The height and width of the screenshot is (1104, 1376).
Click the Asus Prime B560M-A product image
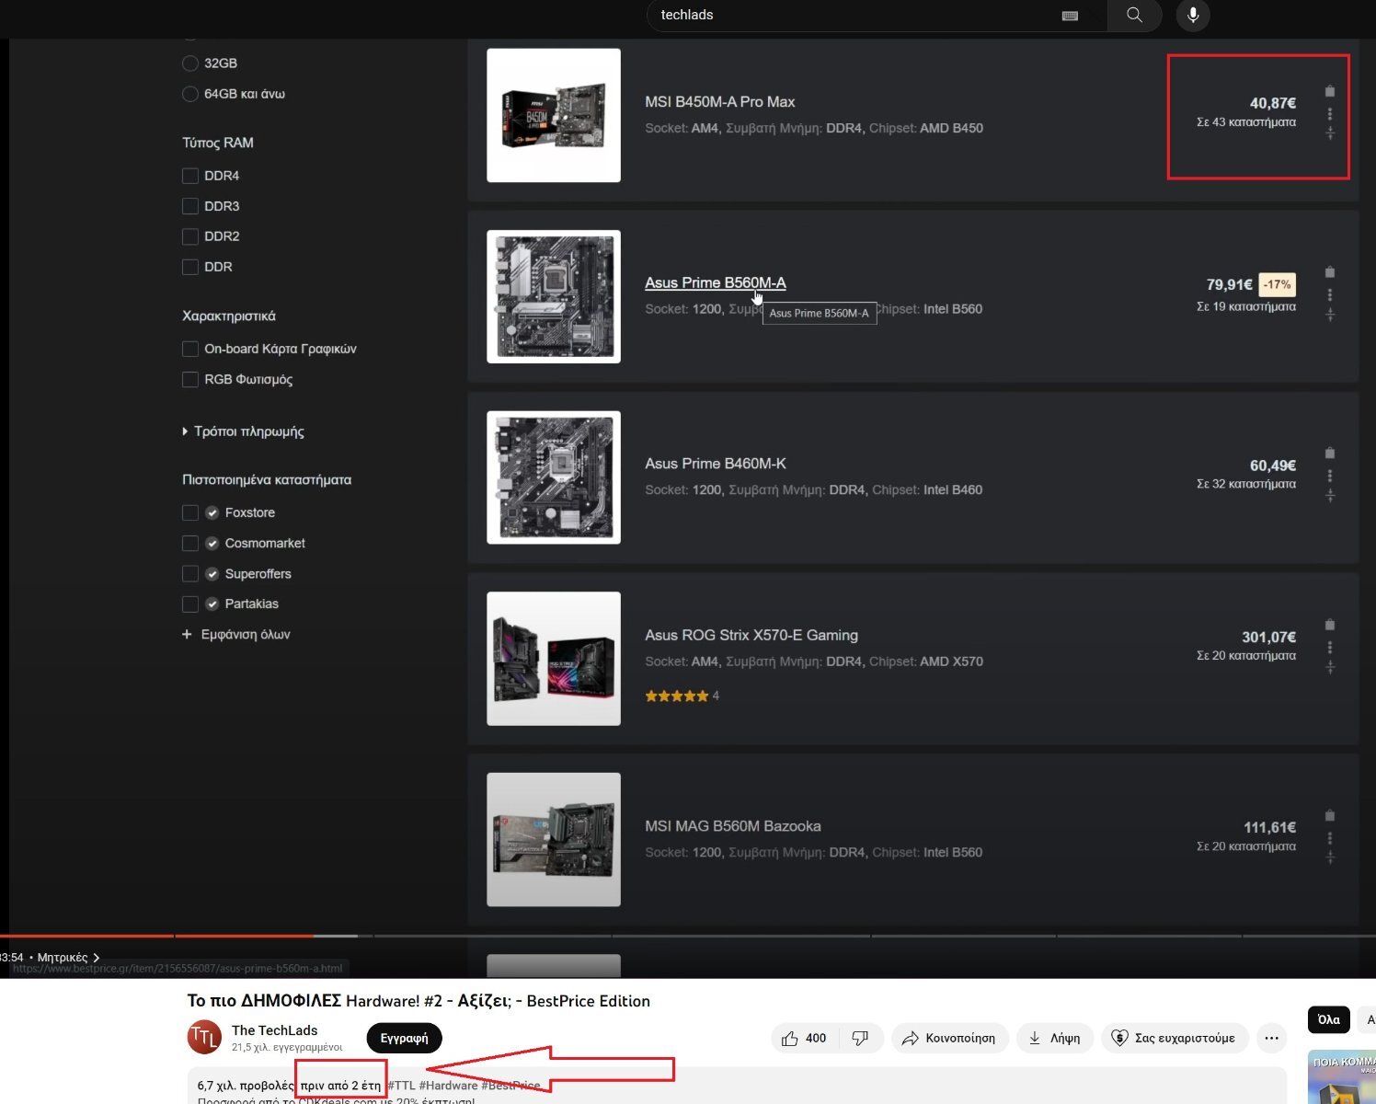click(554, 296)
